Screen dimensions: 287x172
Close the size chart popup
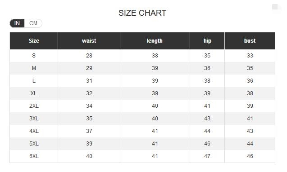click(275, 7)
